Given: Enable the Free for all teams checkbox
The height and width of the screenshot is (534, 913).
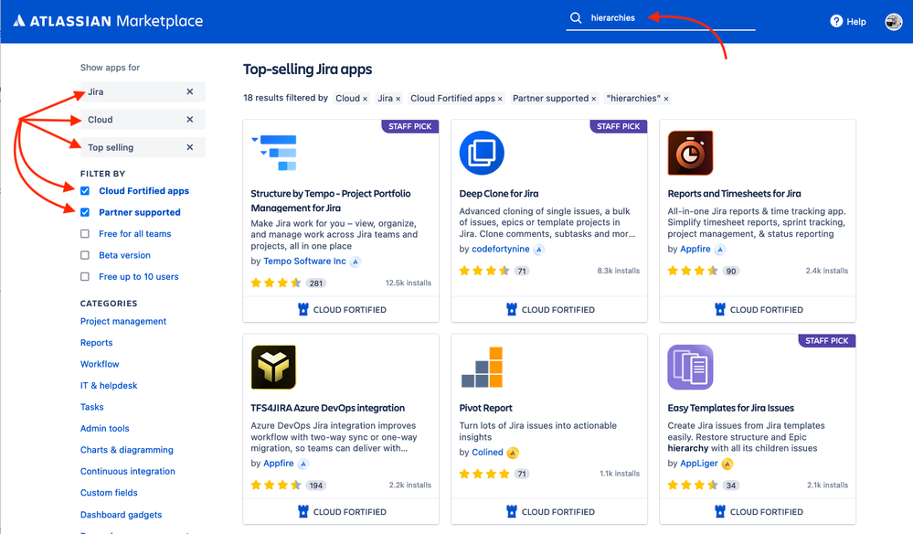Looking at the screenshot, I should pyautogui.click(x=85, y=234).
